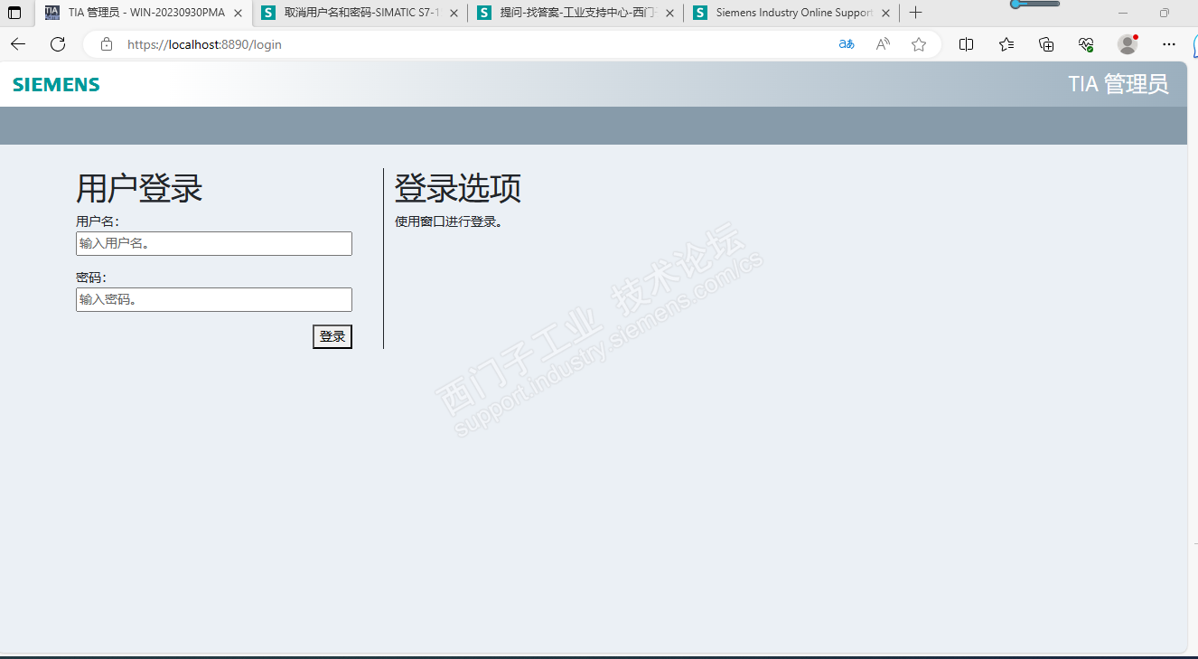Viewport: 1198px width, 659px height.
Task: Click 使用窗口进行登录 link
Action: click(x=448, y=221)
